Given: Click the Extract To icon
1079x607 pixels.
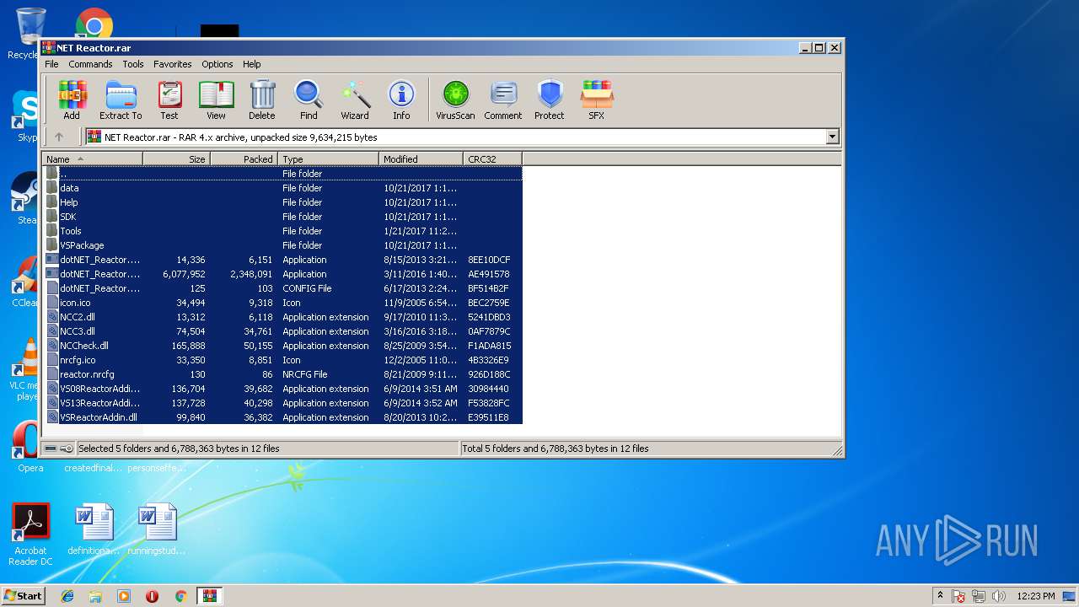Looking at the screenshot, I should [121, 100].
